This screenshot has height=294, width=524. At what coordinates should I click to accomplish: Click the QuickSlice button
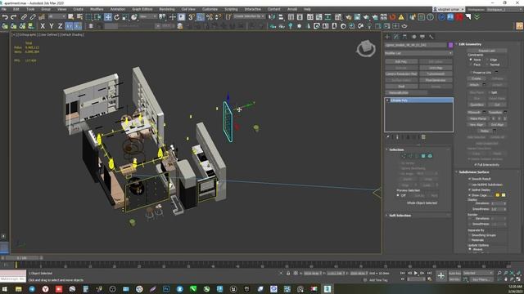tap(477, 105)
